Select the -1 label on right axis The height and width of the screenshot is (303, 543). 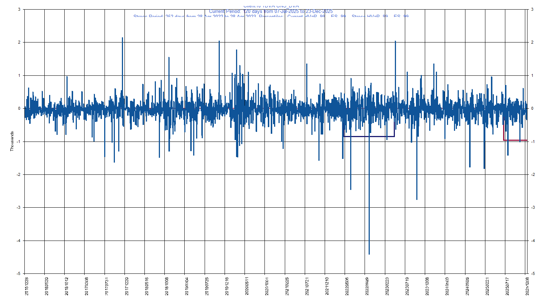pyautogui.click(x=532, y=142)
